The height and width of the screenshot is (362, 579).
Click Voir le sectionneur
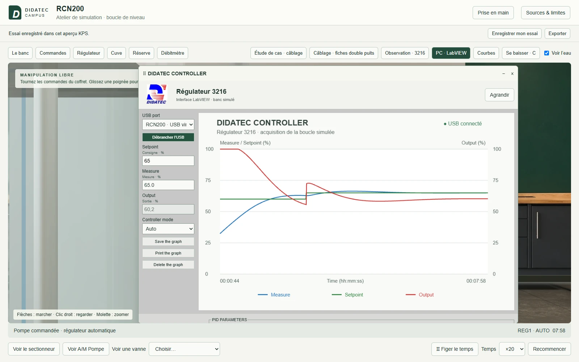point(34,349)
